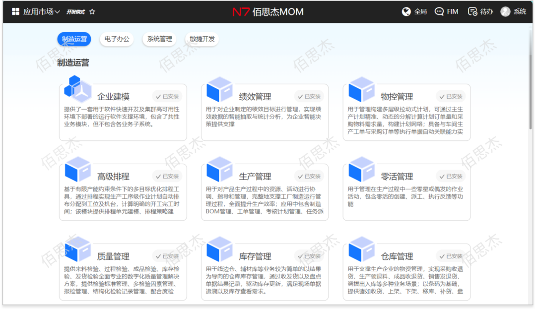Click the 系统 username text

(x=520, y=11)
